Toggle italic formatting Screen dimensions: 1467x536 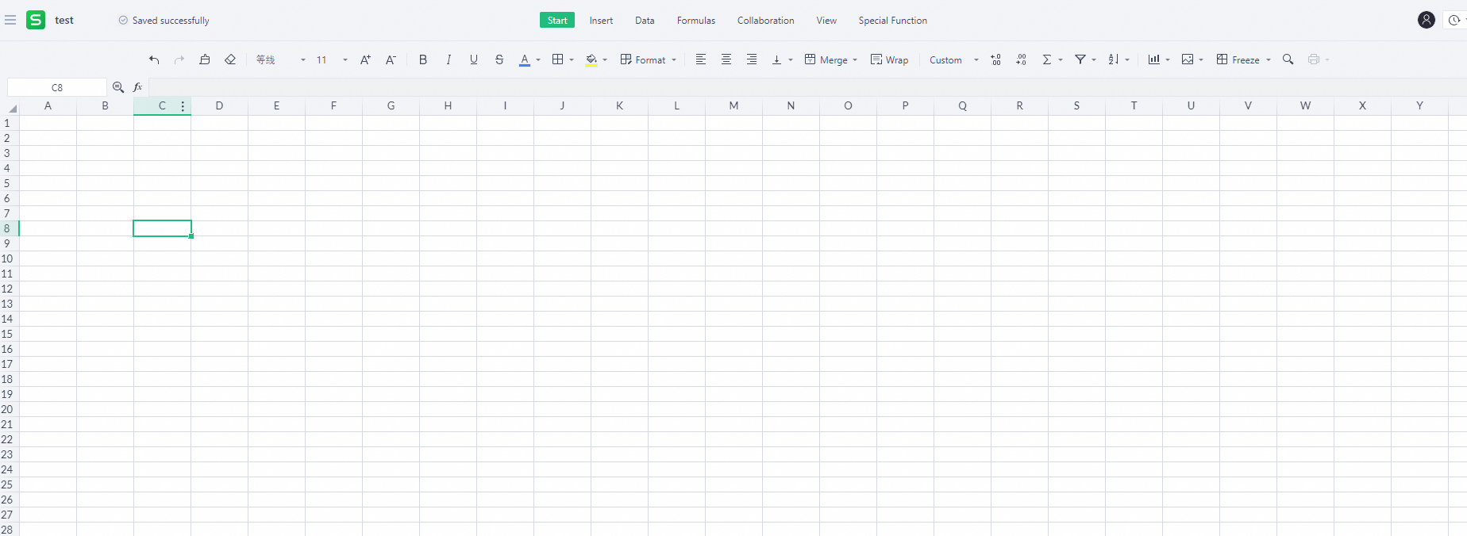coord(449,59)
